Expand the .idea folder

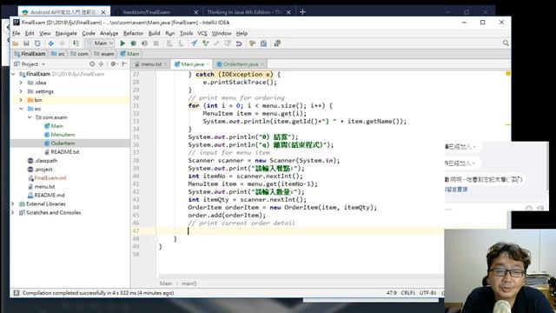coord(21,83)
